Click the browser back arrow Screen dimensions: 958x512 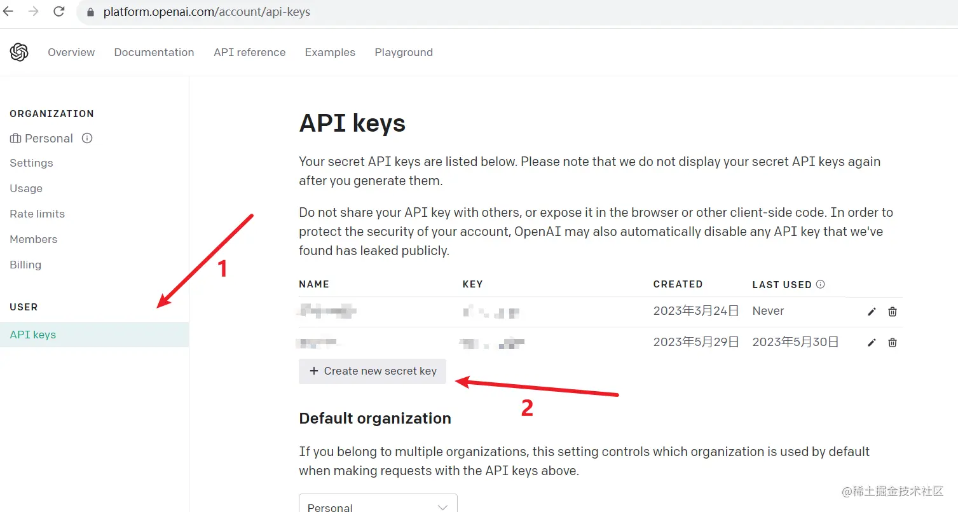pyautogui.click(x=8, y=11)
